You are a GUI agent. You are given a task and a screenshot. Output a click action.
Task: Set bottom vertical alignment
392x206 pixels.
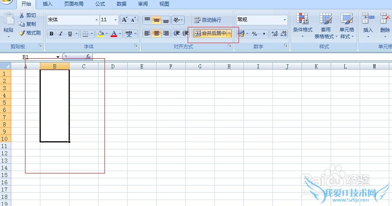[166, 20]
